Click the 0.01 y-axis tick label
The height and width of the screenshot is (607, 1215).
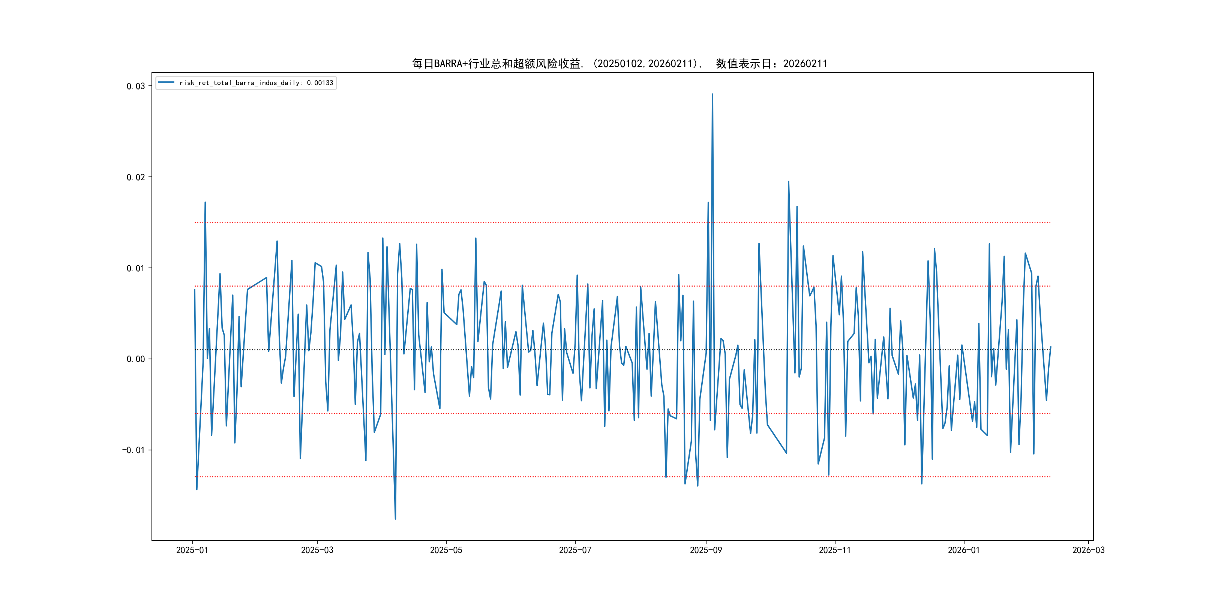[x=135, y=268]
